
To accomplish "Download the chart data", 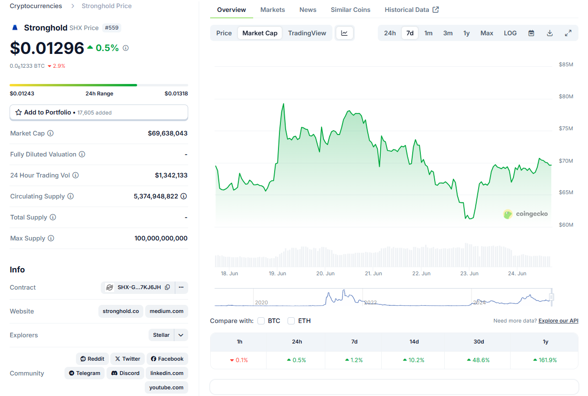I will [550, 33].
